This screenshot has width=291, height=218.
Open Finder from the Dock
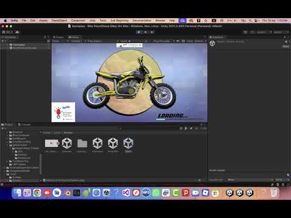coord(18,193)
